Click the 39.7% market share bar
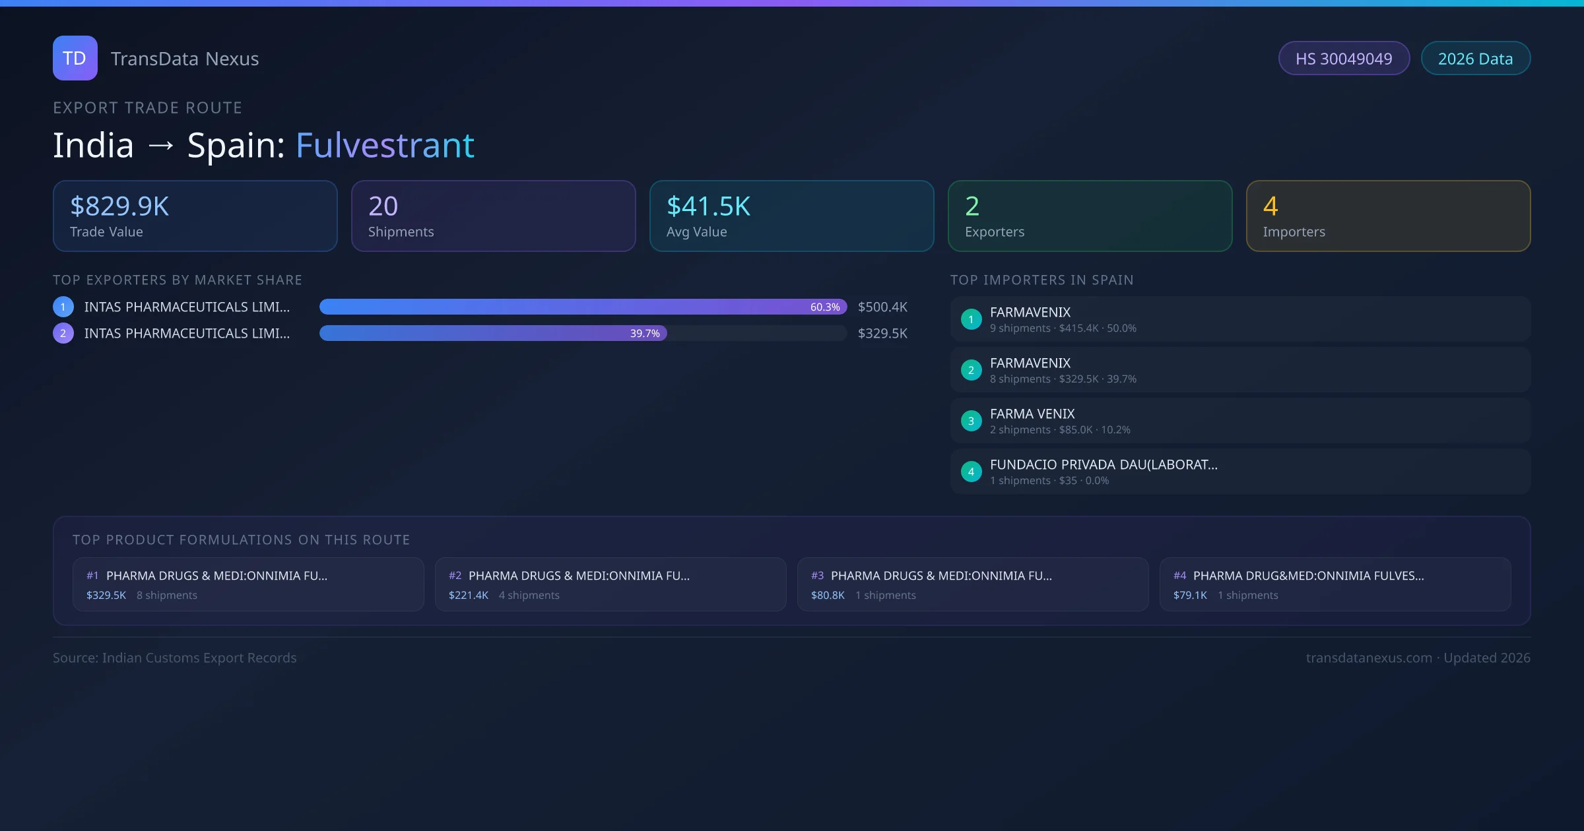The height and width of the screenshot is (831, 1584). [x=492, y=333]
